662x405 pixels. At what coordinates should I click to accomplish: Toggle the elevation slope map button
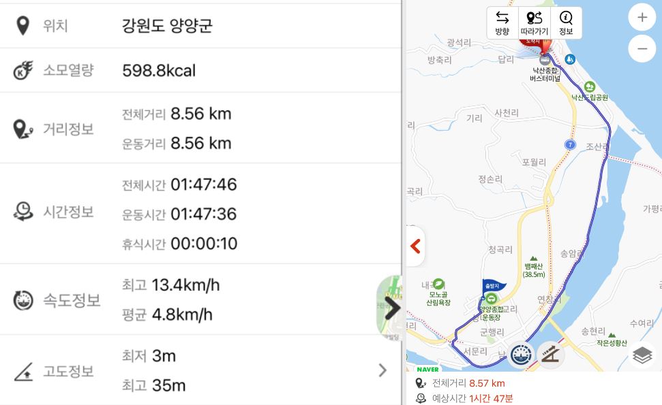point(550,354)
